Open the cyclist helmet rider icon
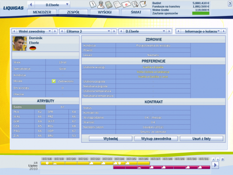Screen dimensions: 233x175 coord(101,4)
